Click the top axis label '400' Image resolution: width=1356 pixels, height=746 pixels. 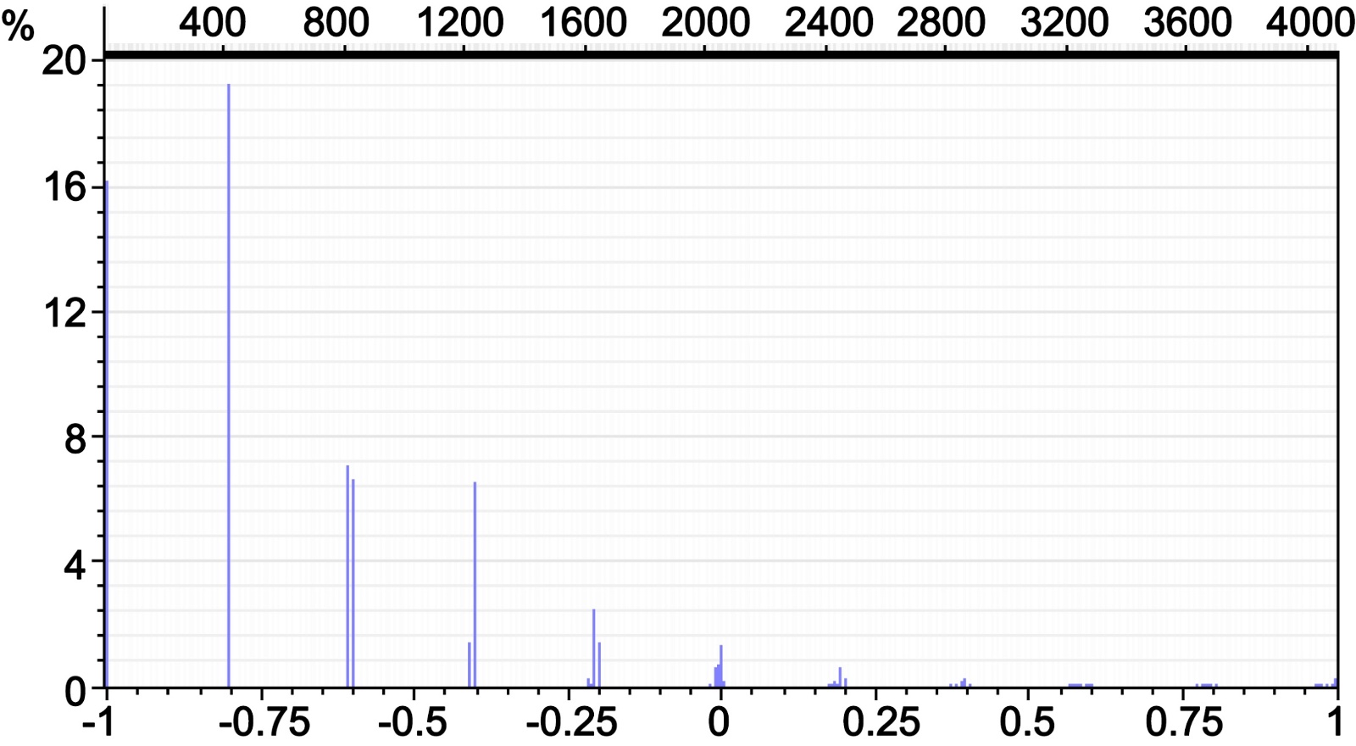(212, 22)
